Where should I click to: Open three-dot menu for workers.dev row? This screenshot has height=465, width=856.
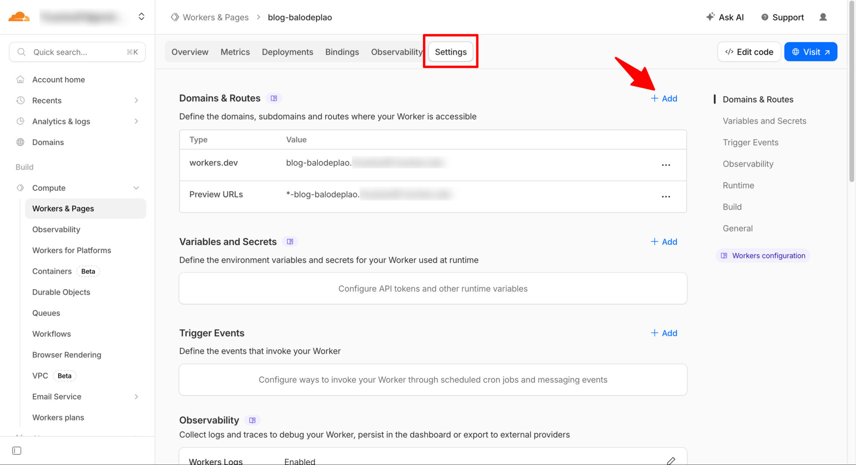[x=666, y=165]
